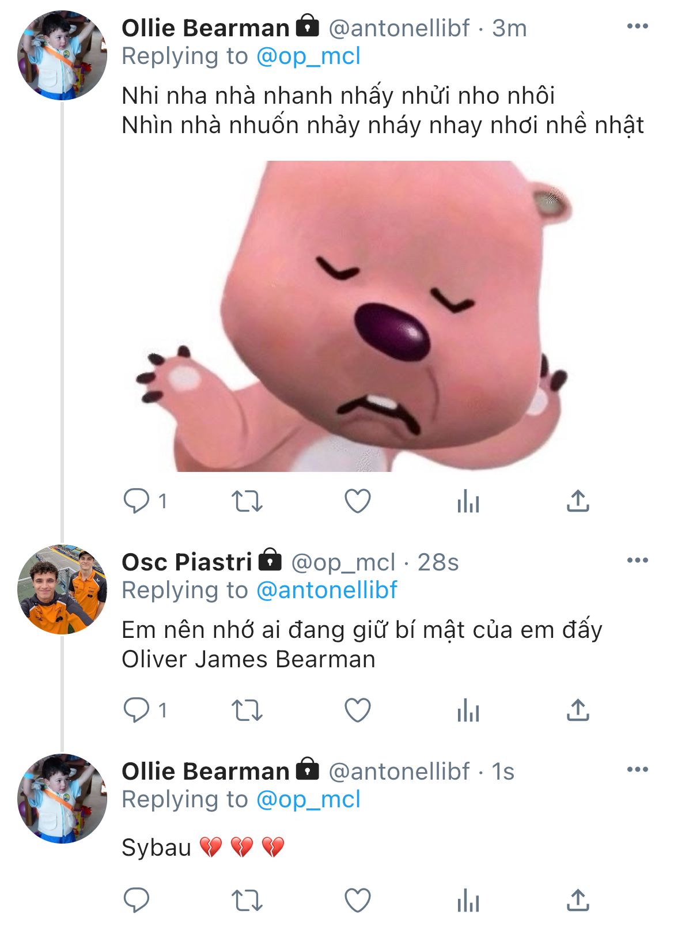Open more options on the "Sybau" tweet

pos(637,769)
